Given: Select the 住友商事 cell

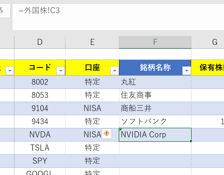Looking at the screenshot, I should (x=155, y=95).
